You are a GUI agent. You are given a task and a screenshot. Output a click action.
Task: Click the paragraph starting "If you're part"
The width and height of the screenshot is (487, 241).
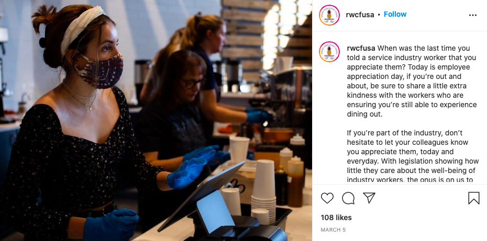point(408,156)
